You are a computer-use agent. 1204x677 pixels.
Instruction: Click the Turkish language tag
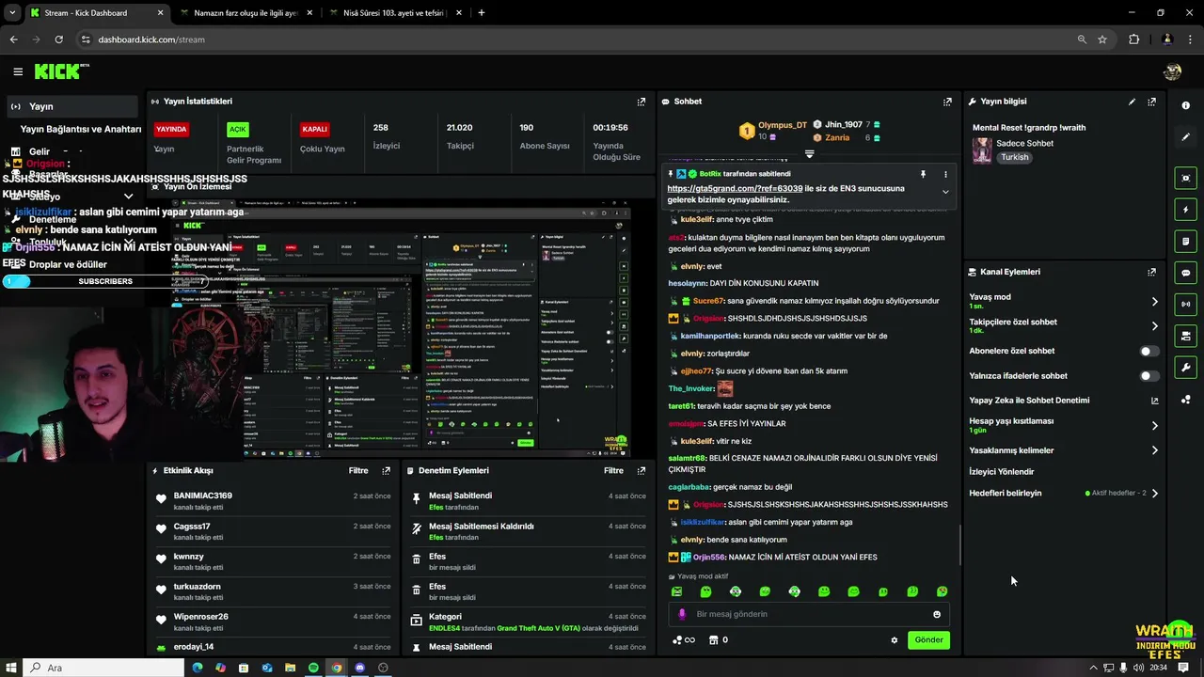pyautogui.click(x=1014, y=157)
